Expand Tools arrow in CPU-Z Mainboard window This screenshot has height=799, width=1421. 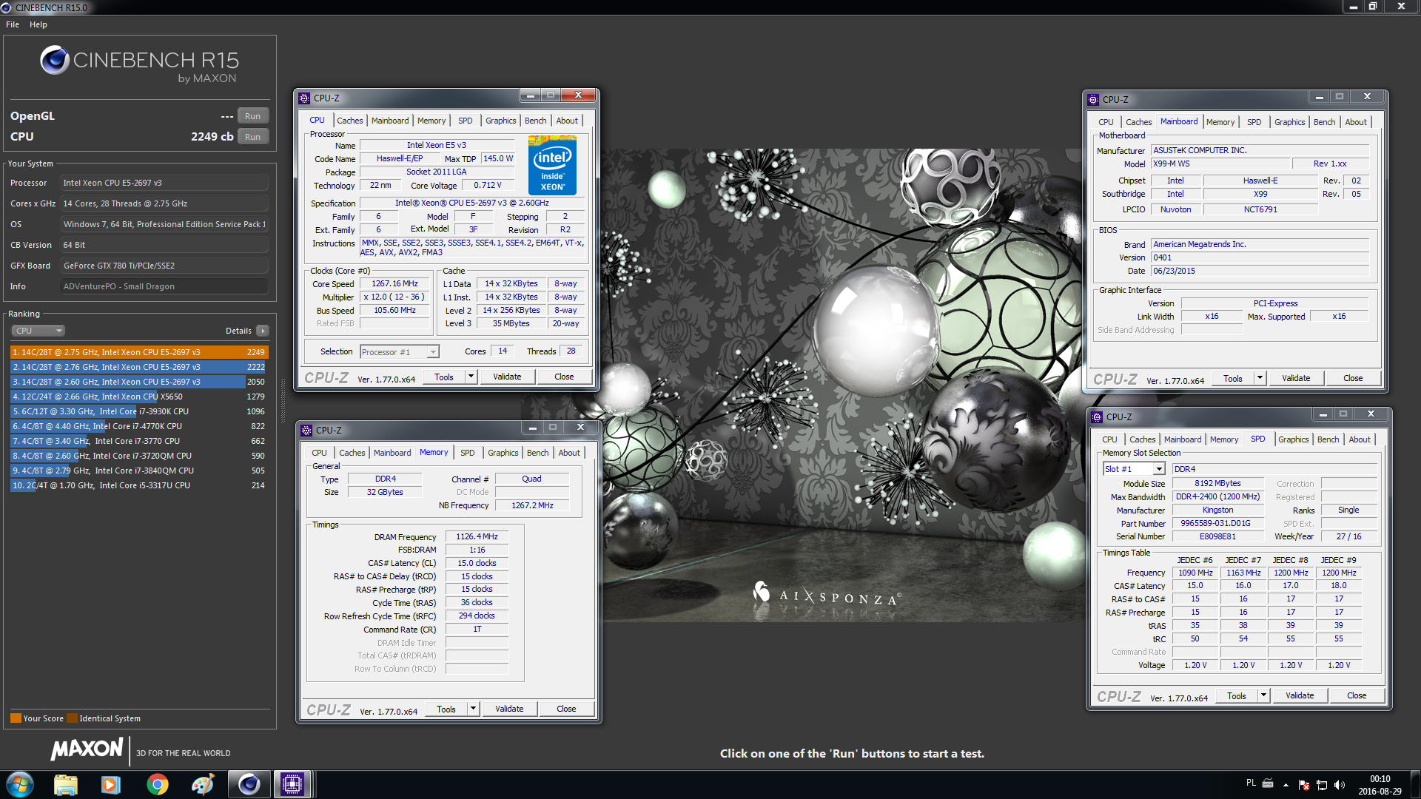point(1260,378)
